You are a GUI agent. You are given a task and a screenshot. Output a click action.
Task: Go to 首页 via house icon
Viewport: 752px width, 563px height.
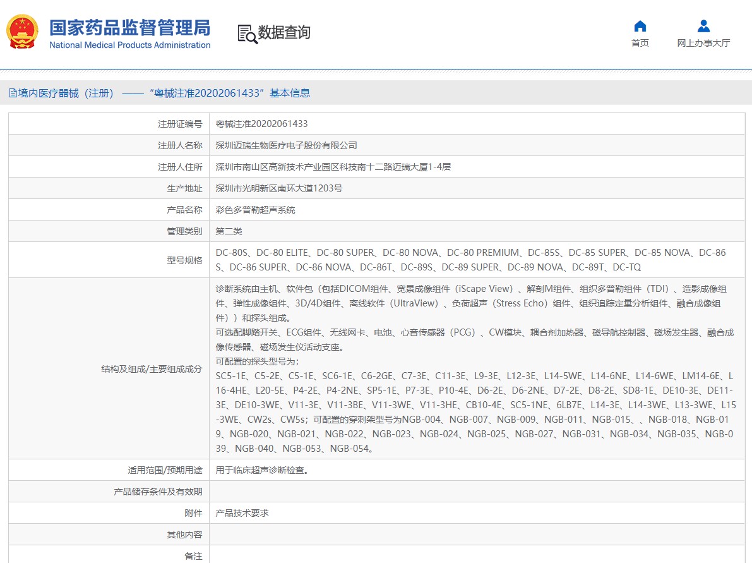[640, 26]
